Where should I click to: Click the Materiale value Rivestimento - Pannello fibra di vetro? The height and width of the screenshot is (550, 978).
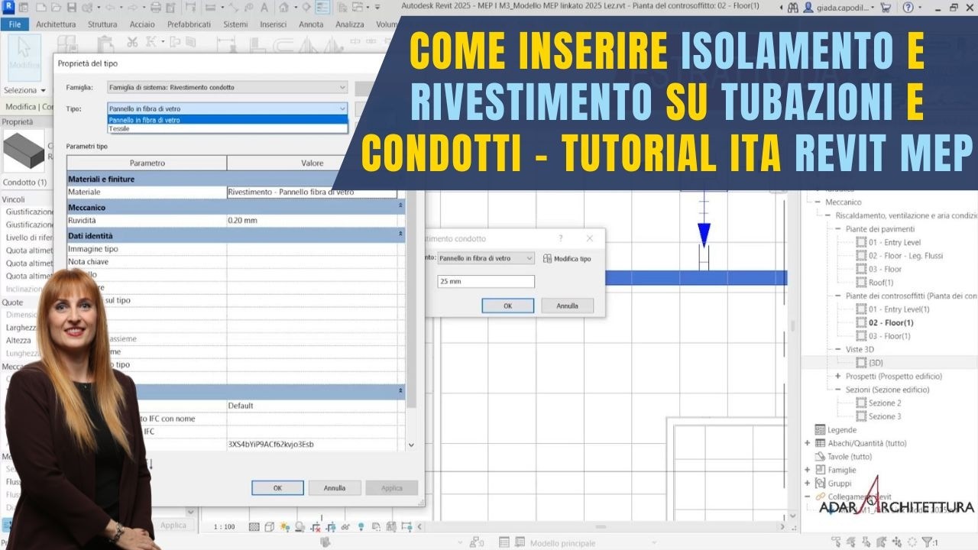point(312,192)
